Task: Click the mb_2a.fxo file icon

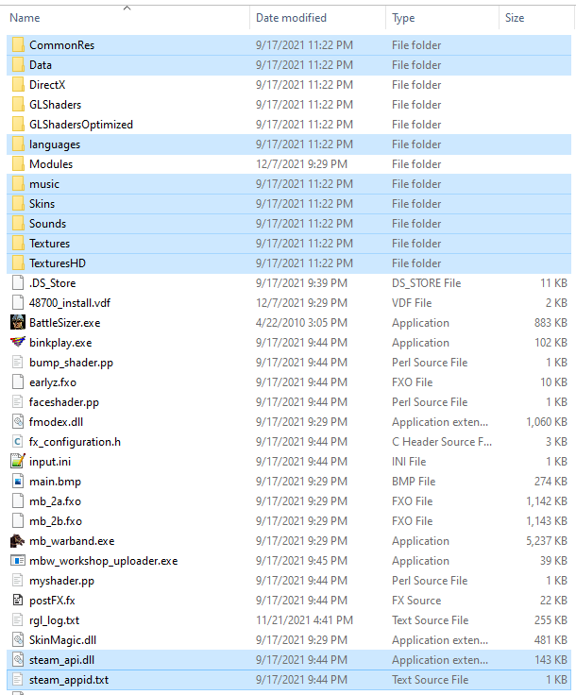Action: click(18, 501)
